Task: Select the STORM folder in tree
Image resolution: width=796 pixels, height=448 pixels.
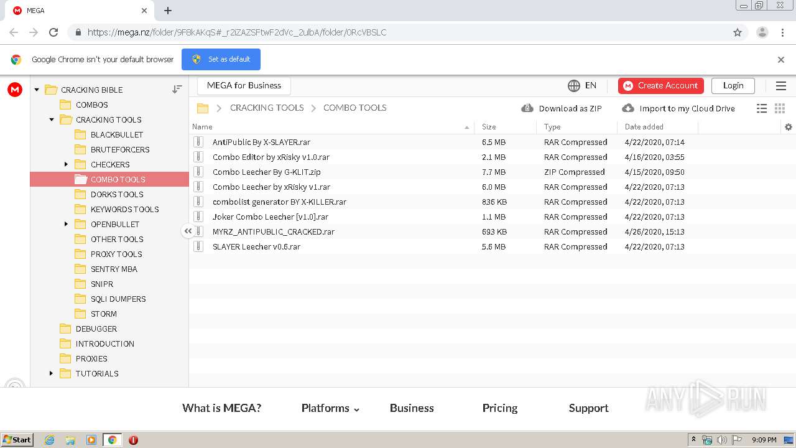Action: [x=104, y=314]
